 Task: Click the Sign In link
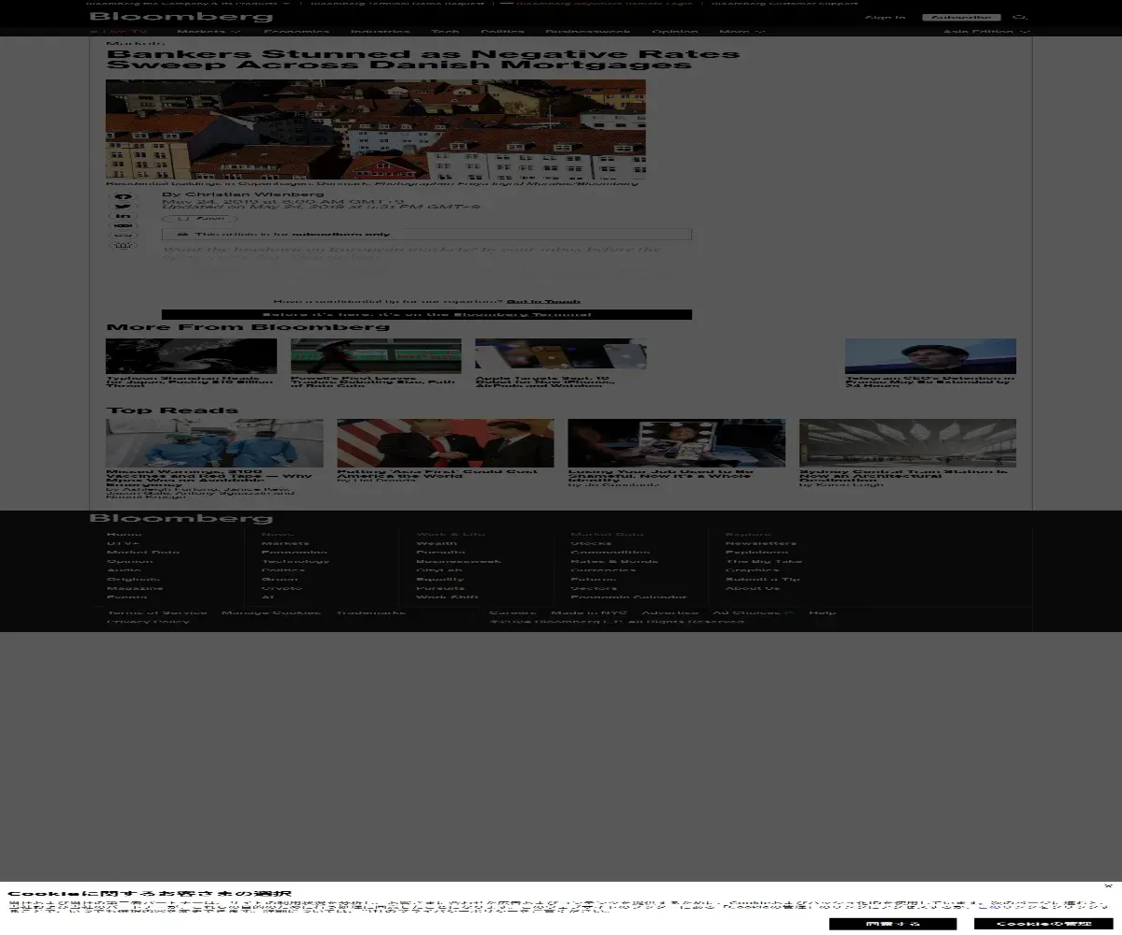(885, 18)
